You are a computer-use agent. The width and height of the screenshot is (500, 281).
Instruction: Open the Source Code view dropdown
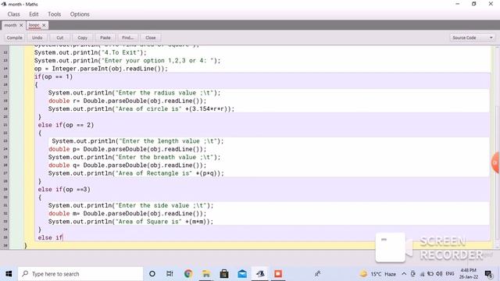point(472,37)
